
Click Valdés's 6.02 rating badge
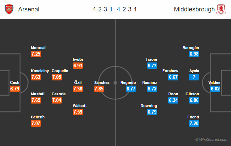214,89
